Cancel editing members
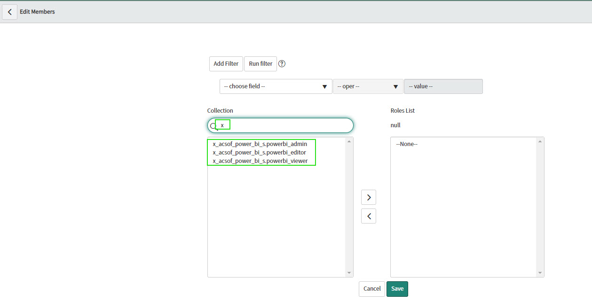Image resolution: width=592 pixels, height=301 pixels. point(371,289)
